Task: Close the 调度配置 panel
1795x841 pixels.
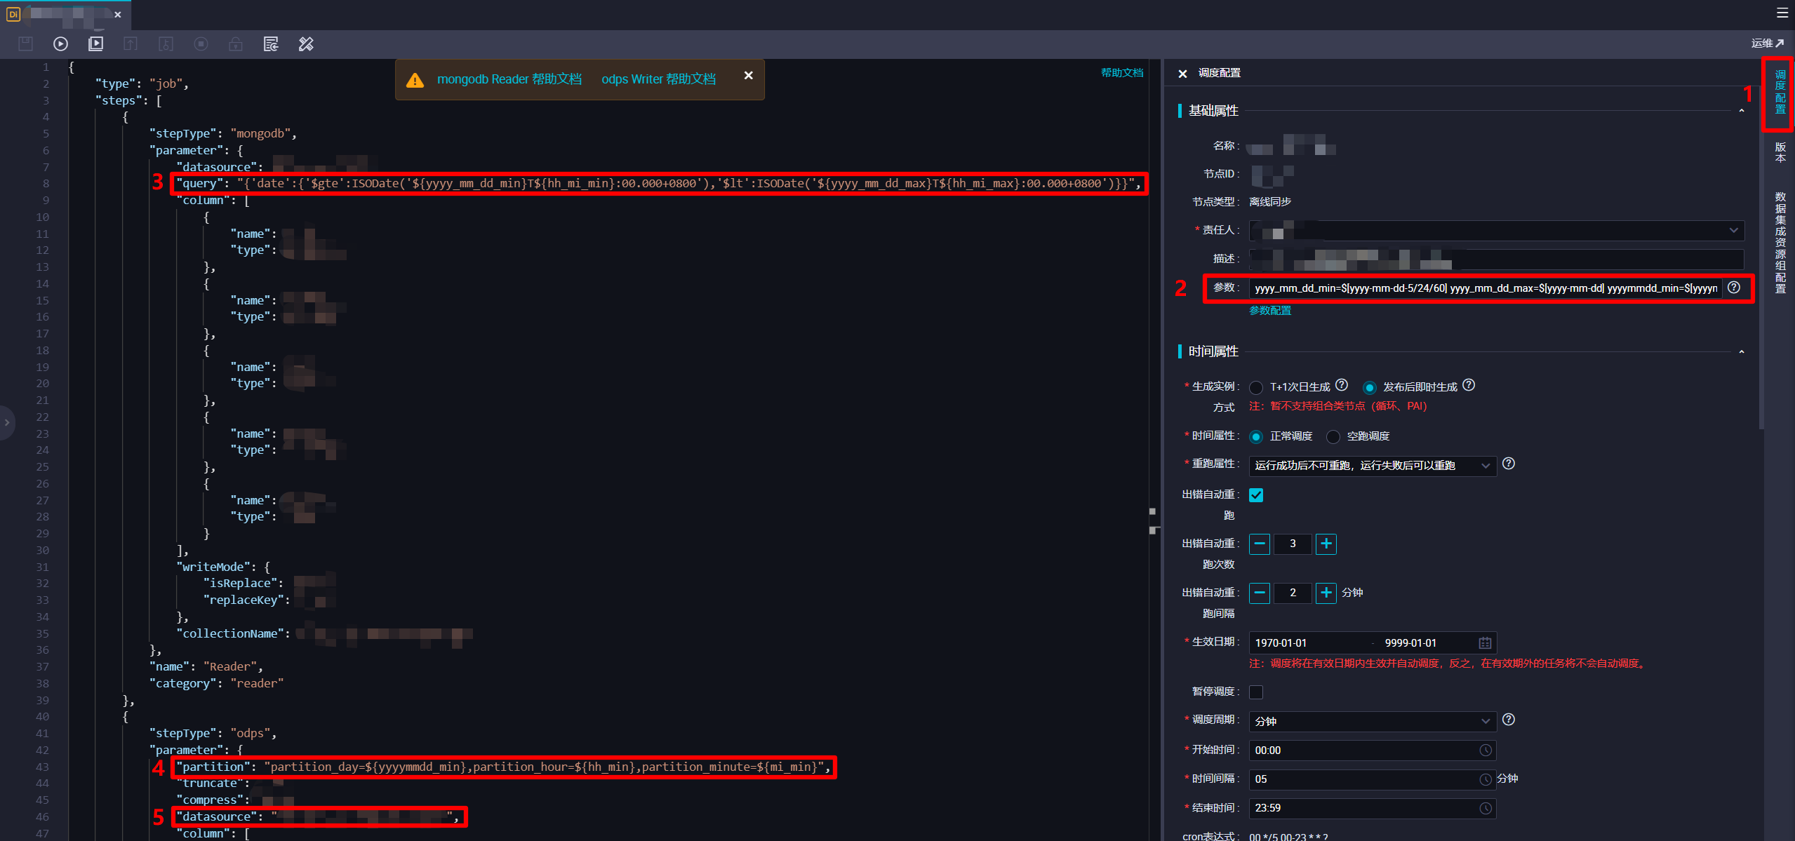Action: pyautogui.click(x=1182, y=74)
